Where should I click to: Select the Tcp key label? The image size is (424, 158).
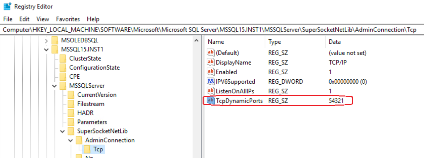pos(98,149)
